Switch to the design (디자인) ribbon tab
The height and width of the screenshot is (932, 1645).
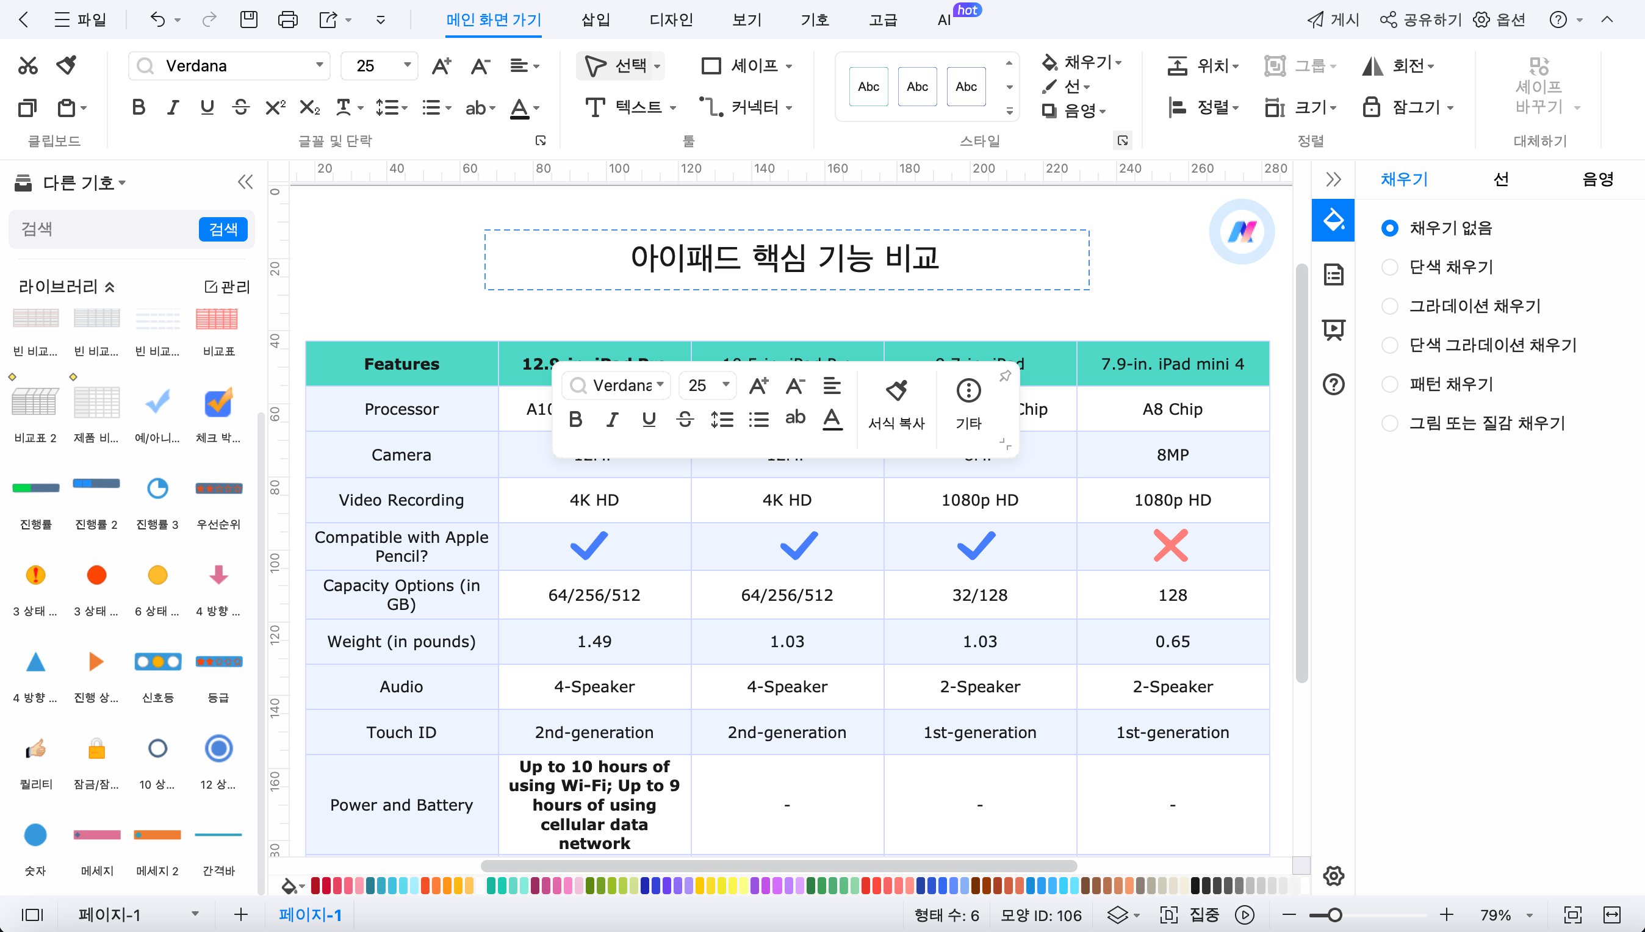pyautogui.click(x=671, y=20)
